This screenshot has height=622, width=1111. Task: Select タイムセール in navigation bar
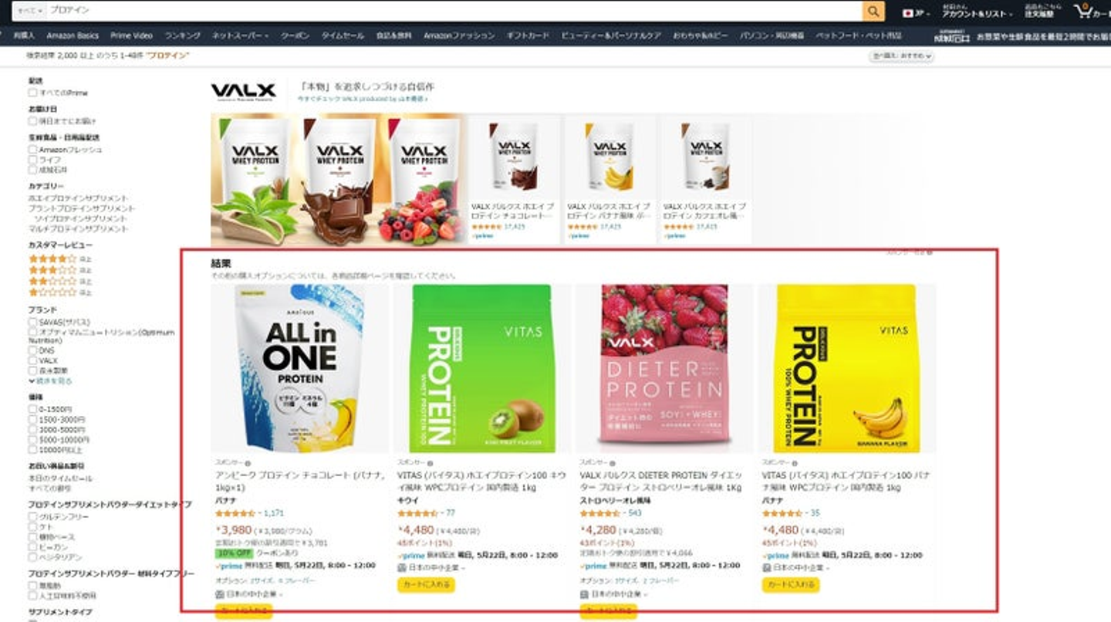pyautogui.click(x=343, y=35)
